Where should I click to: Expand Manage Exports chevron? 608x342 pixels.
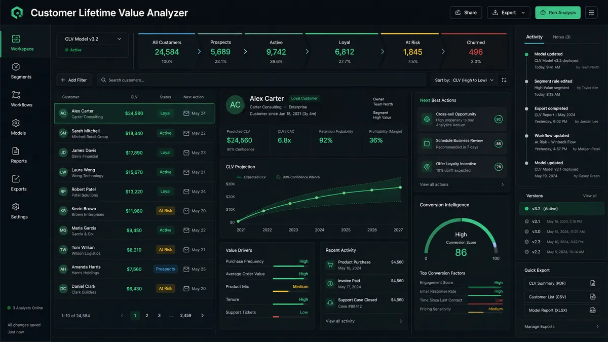click(x=597, y=327)
